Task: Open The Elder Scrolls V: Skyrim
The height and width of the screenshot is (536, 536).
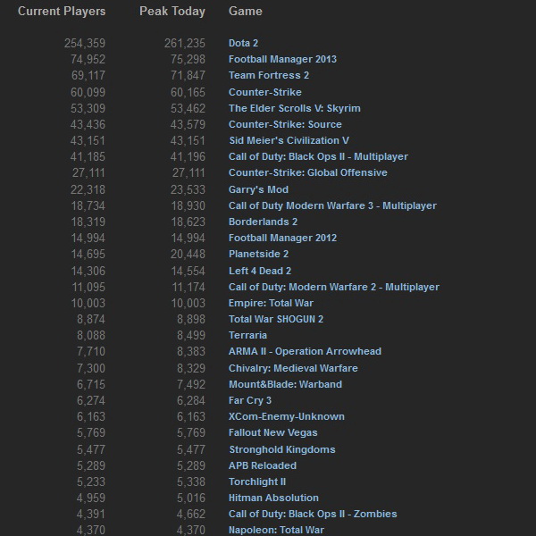Action: click(x=294, y=108)
